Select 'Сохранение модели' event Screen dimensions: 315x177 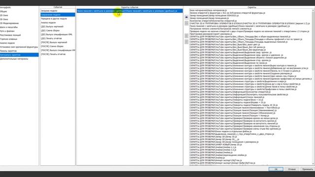pyautogui.click(x=58, y=15)
